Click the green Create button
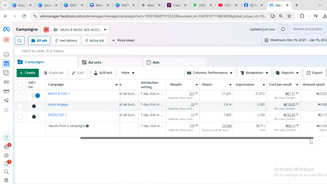 click(x=28, y=73)
